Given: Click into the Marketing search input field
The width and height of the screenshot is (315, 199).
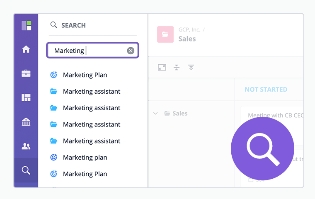Looking at the screenshot, I should [x=89, y=51].
